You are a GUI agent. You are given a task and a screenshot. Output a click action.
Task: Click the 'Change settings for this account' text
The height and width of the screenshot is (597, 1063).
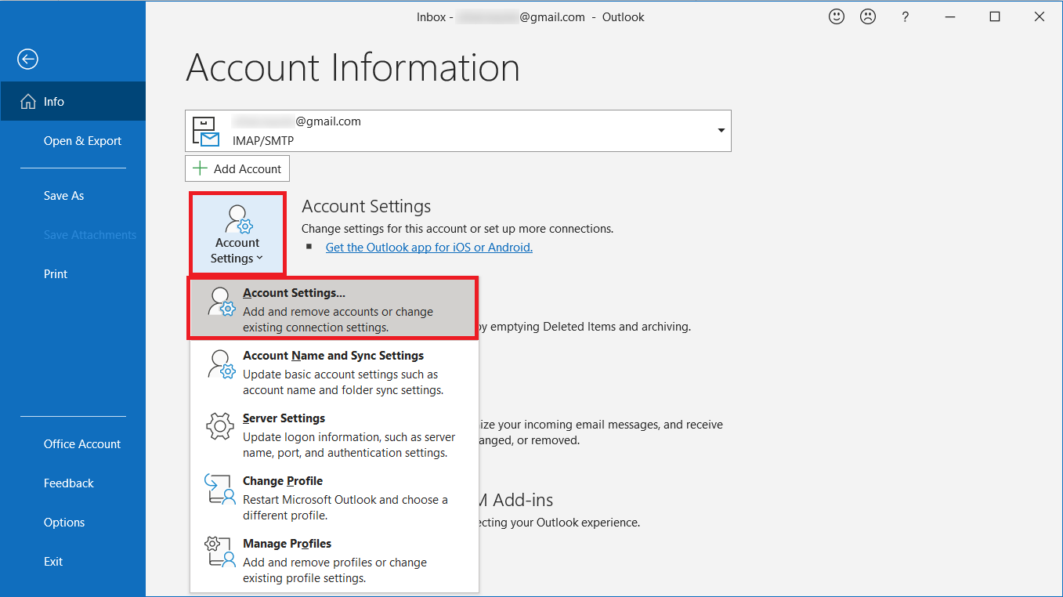[x=457, y=229]
